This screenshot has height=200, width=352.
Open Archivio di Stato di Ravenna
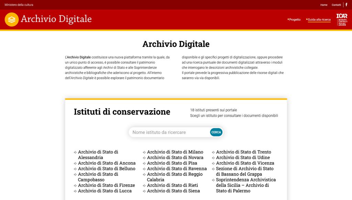pos(177,169)
